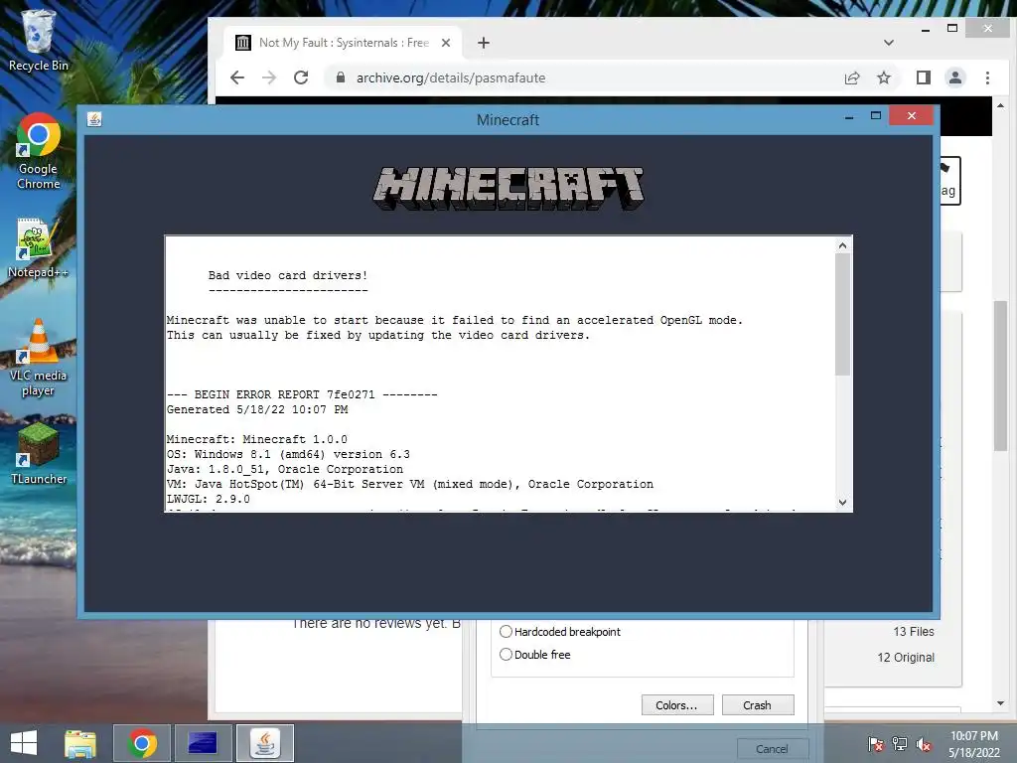The width and height of the screenshot is (1017, 763).
Task: Click the network tray icon
Action: [x=900, y=743]
